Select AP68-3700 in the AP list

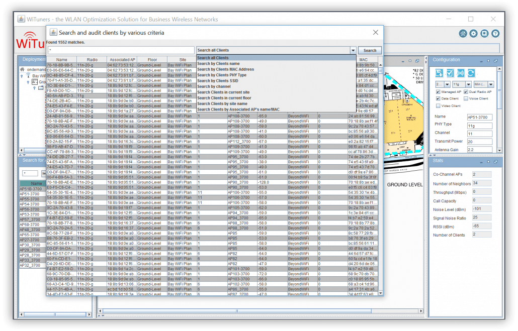click(32, 225)
